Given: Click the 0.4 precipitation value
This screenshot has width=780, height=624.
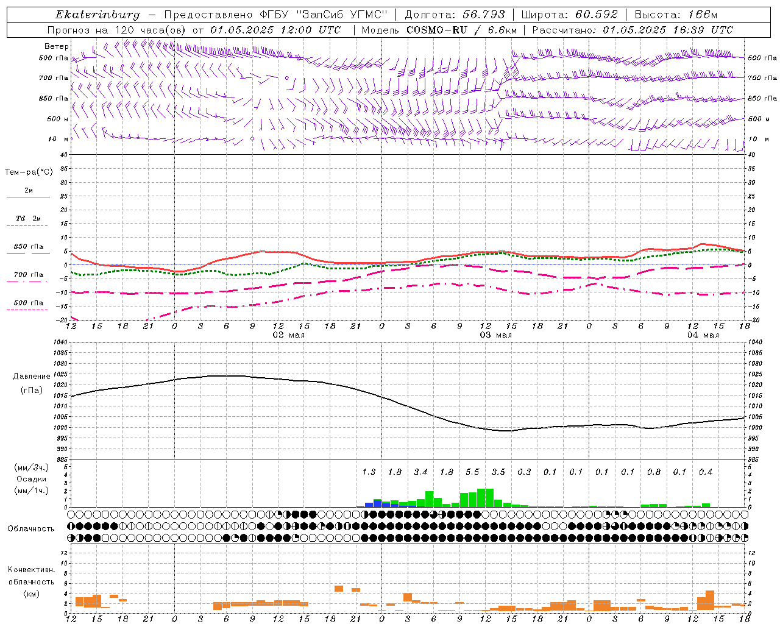Looking at the screenshot, I should (706, 472).
